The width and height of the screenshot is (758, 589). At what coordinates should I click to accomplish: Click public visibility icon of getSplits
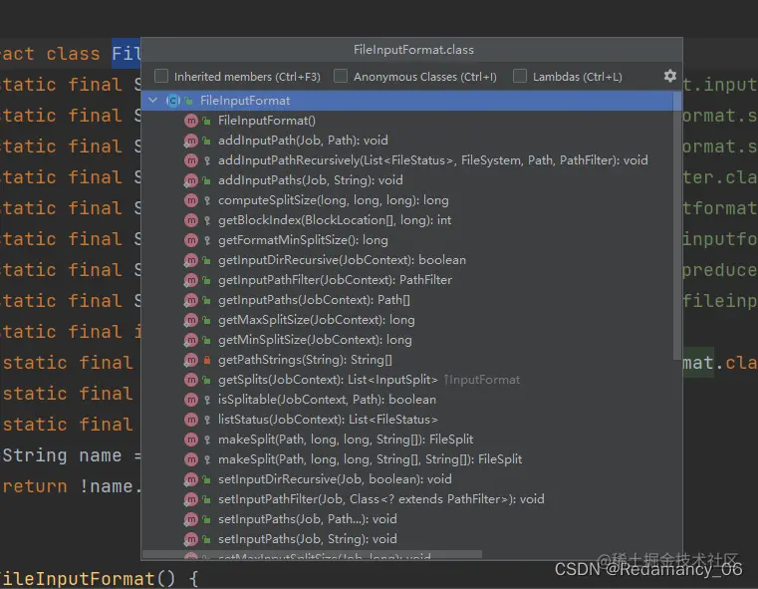point(207,380)
